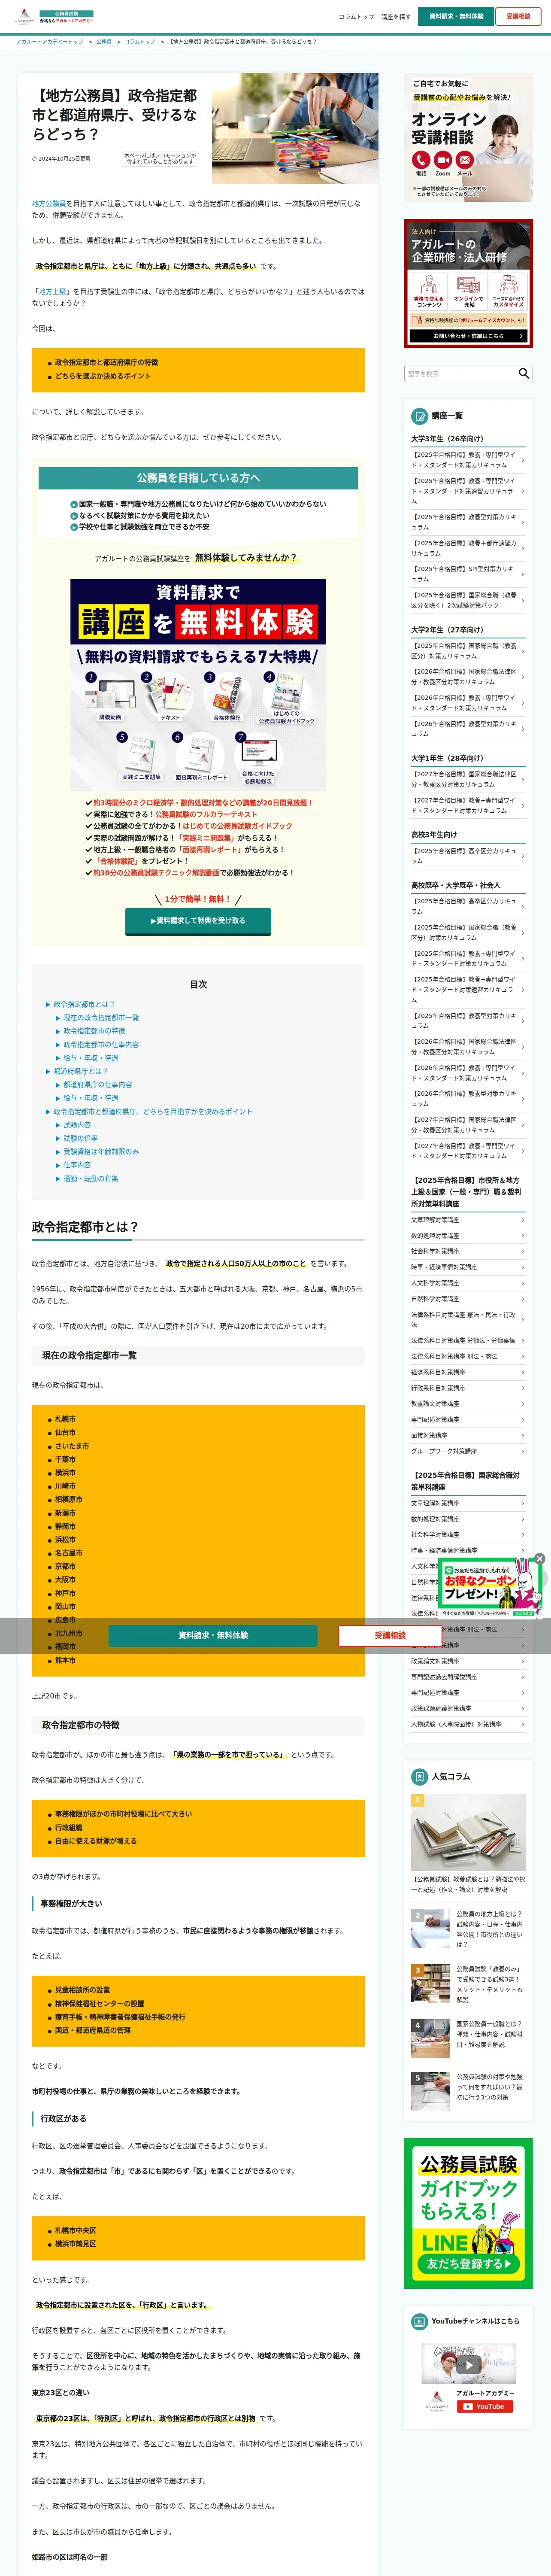Open 教養論文対策講座 in sidebar

(x=468, y=1403)
